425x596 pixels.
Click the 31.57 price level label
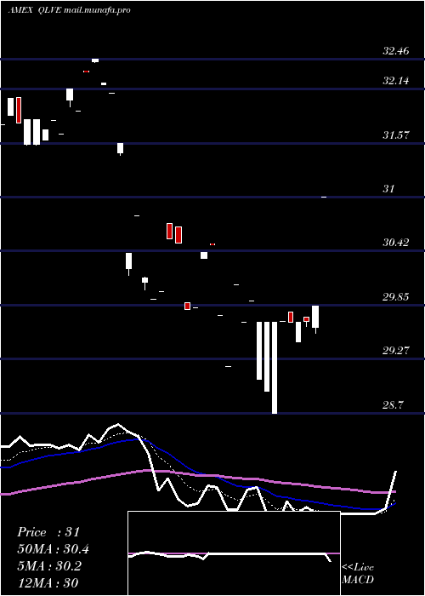pyautogui.click(x=396, y=135)
